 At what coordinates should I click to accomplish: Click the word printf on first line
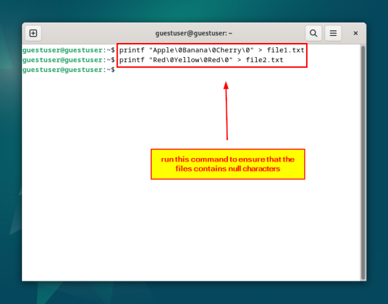(132, 50)
